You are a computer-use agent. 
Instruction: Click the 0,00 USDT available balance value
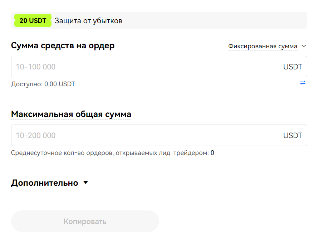(x=60, y=84)
